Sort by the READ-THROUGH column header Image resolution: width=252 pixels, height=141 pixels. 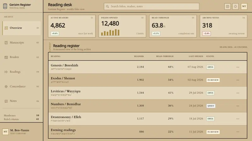165,56
